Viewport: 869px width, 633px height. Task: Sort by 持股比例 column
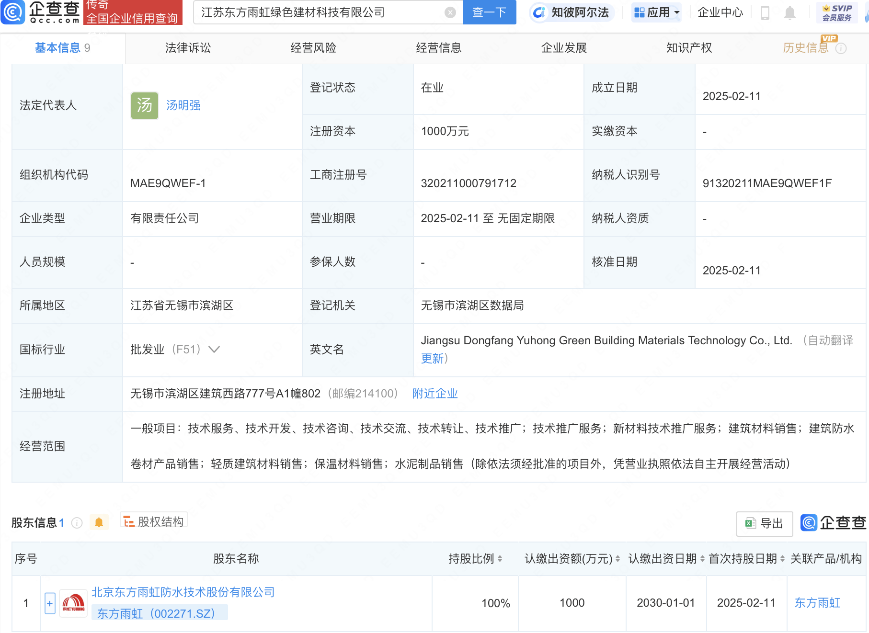[x=500, y=559]
